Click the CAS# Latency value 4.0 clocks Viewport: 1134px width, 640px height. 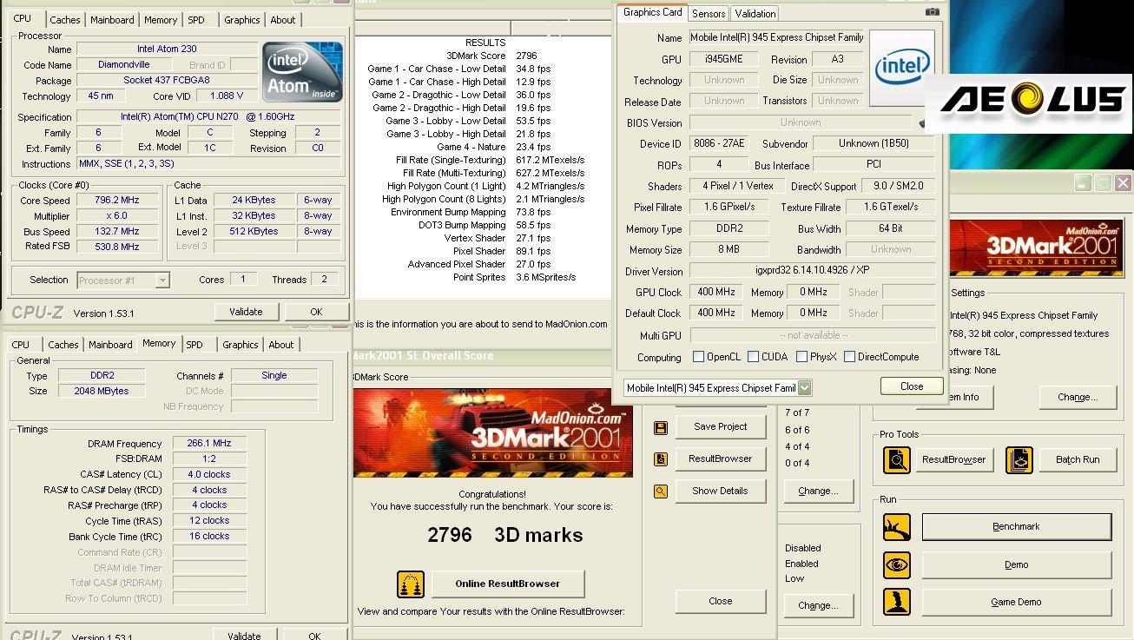point(209,474)
